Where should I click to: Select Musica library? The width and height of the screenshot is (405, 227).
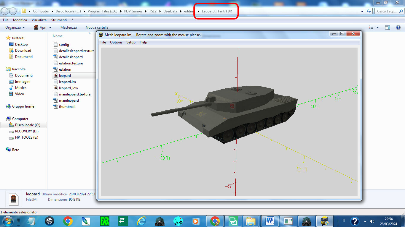click(x=20, y=88)
